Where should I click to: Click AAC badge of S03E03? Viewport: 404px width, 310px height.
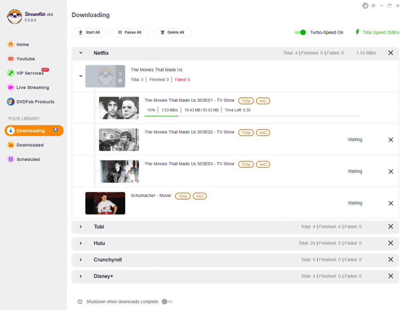point(263,164)
